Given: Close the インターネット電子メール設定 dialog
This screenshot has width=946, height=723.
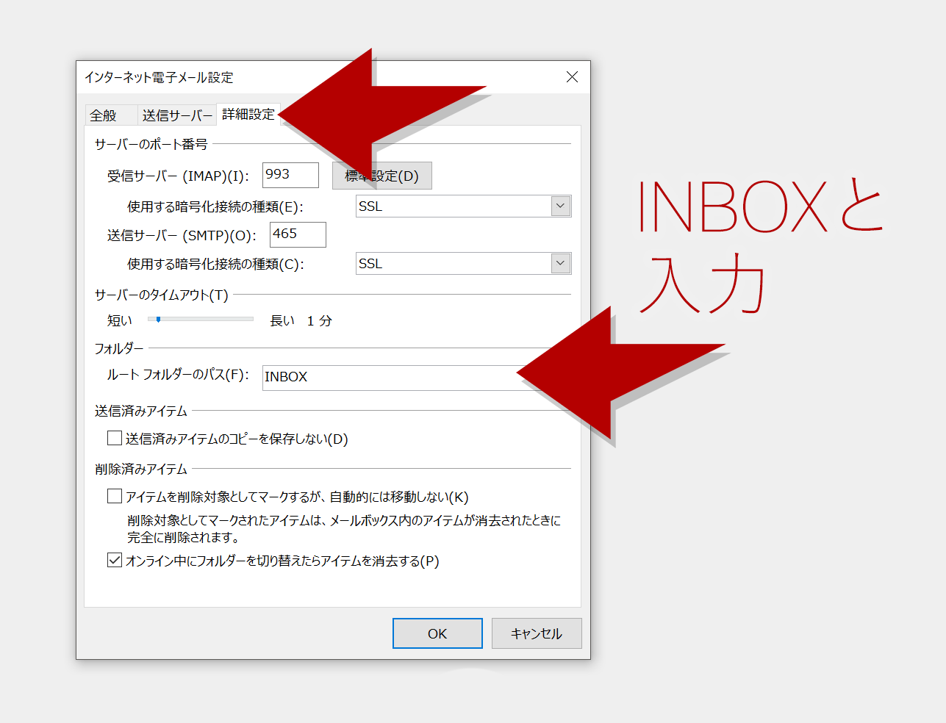Looking at the screenshot, I should 572,77.
